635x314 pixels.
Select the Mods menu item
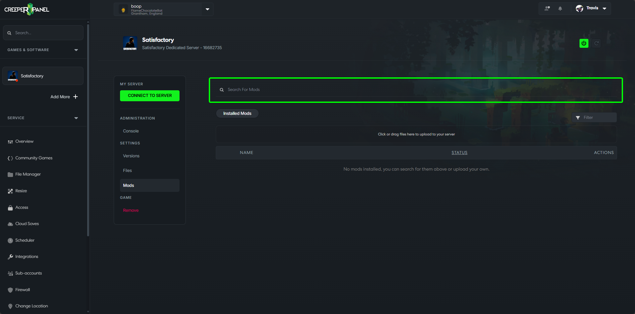(x=150, y=186)
